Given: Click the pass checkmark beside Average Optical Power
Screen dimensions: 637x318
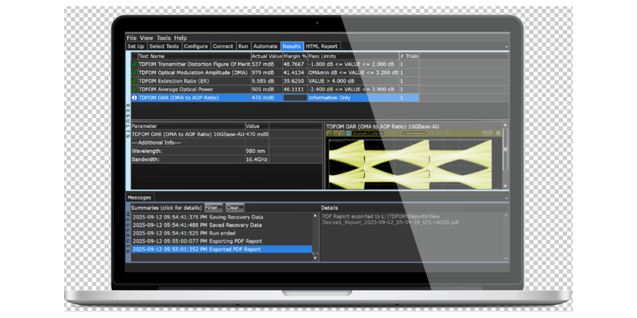Looking at the screenshot, I should tap(134, 89).
